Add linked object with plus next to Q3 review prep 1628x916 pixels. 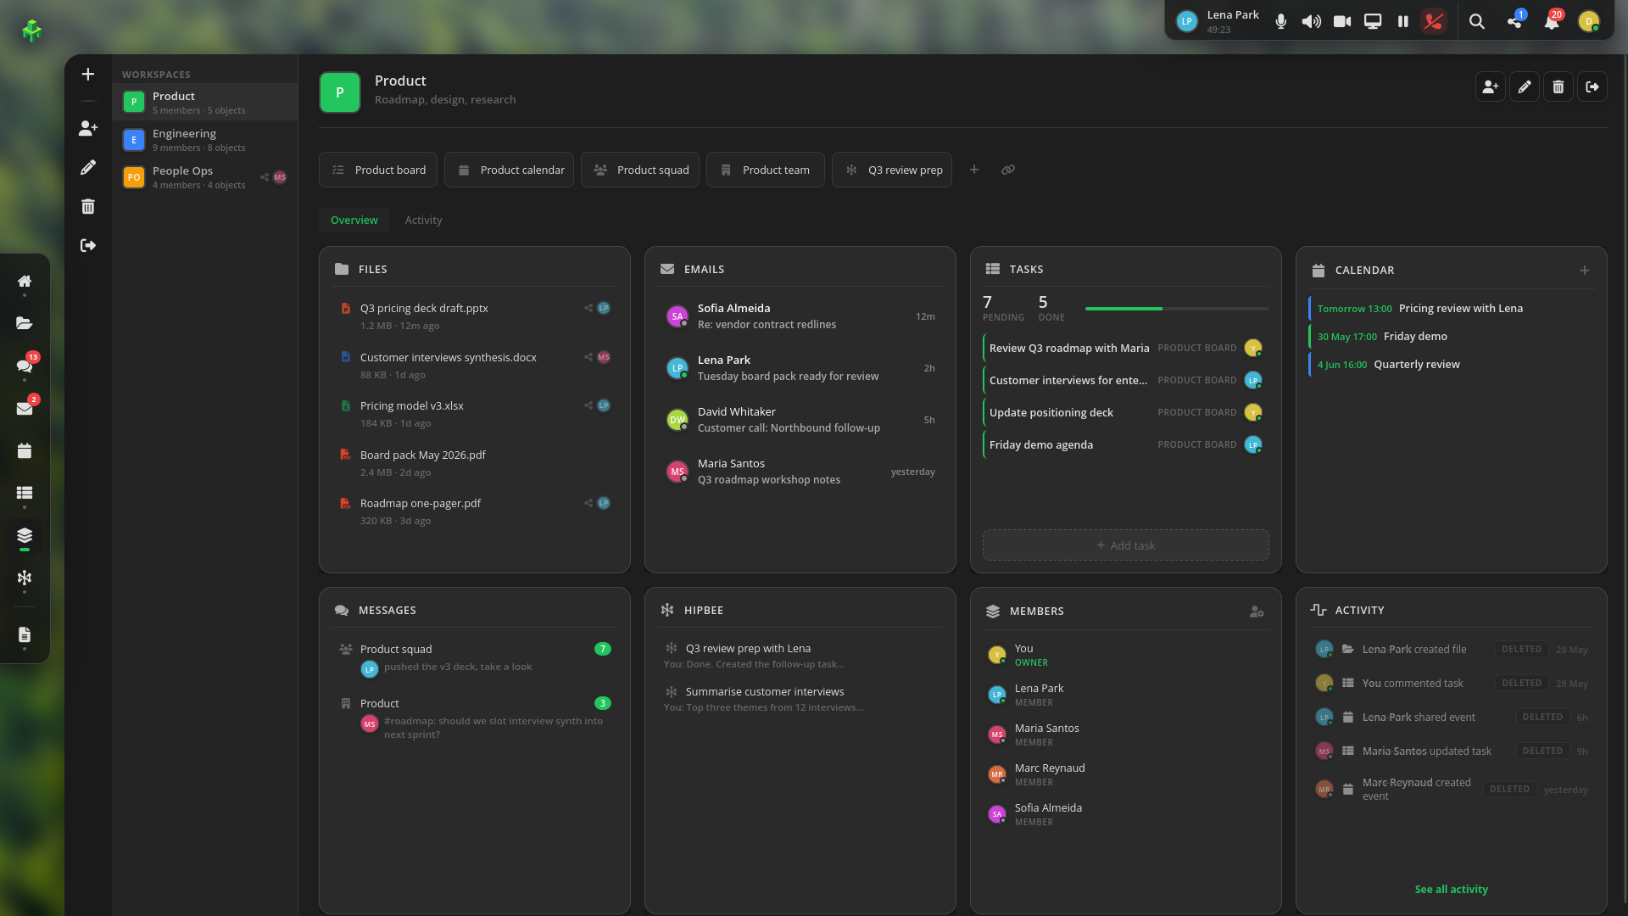pyautogui.click(x=974, y=170)
